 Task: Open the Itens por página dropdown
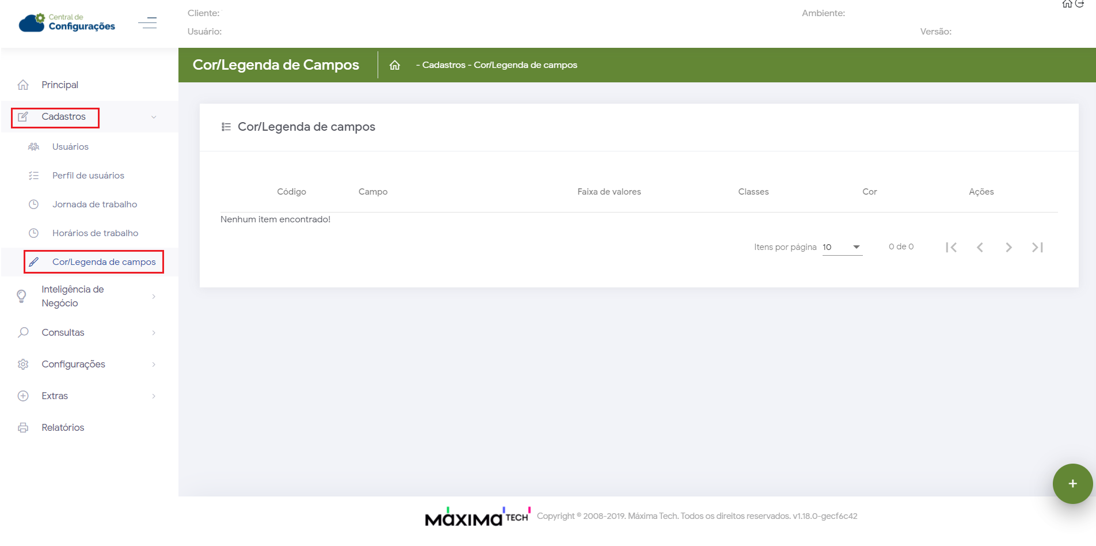[x=842, y=247]
